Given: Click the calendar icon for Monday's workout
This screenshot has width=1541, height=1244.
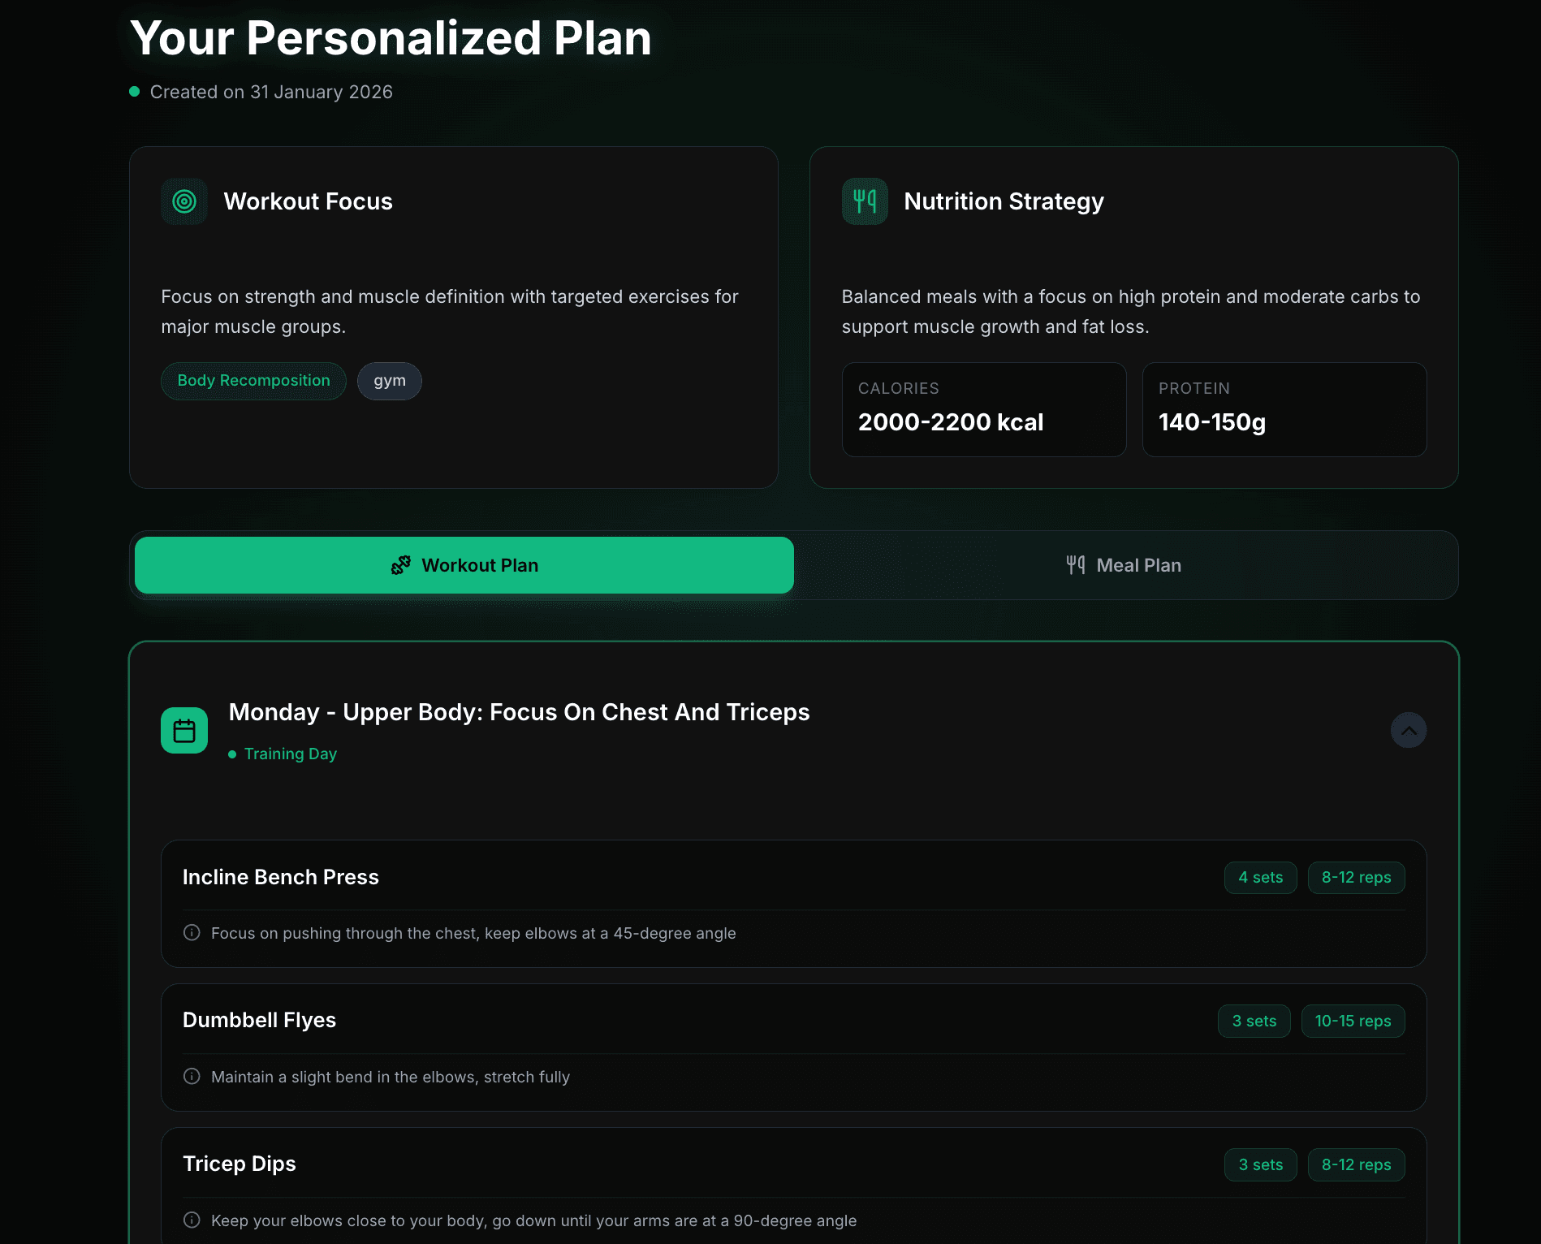Looking at the screenshot, I should pos(184,730).
